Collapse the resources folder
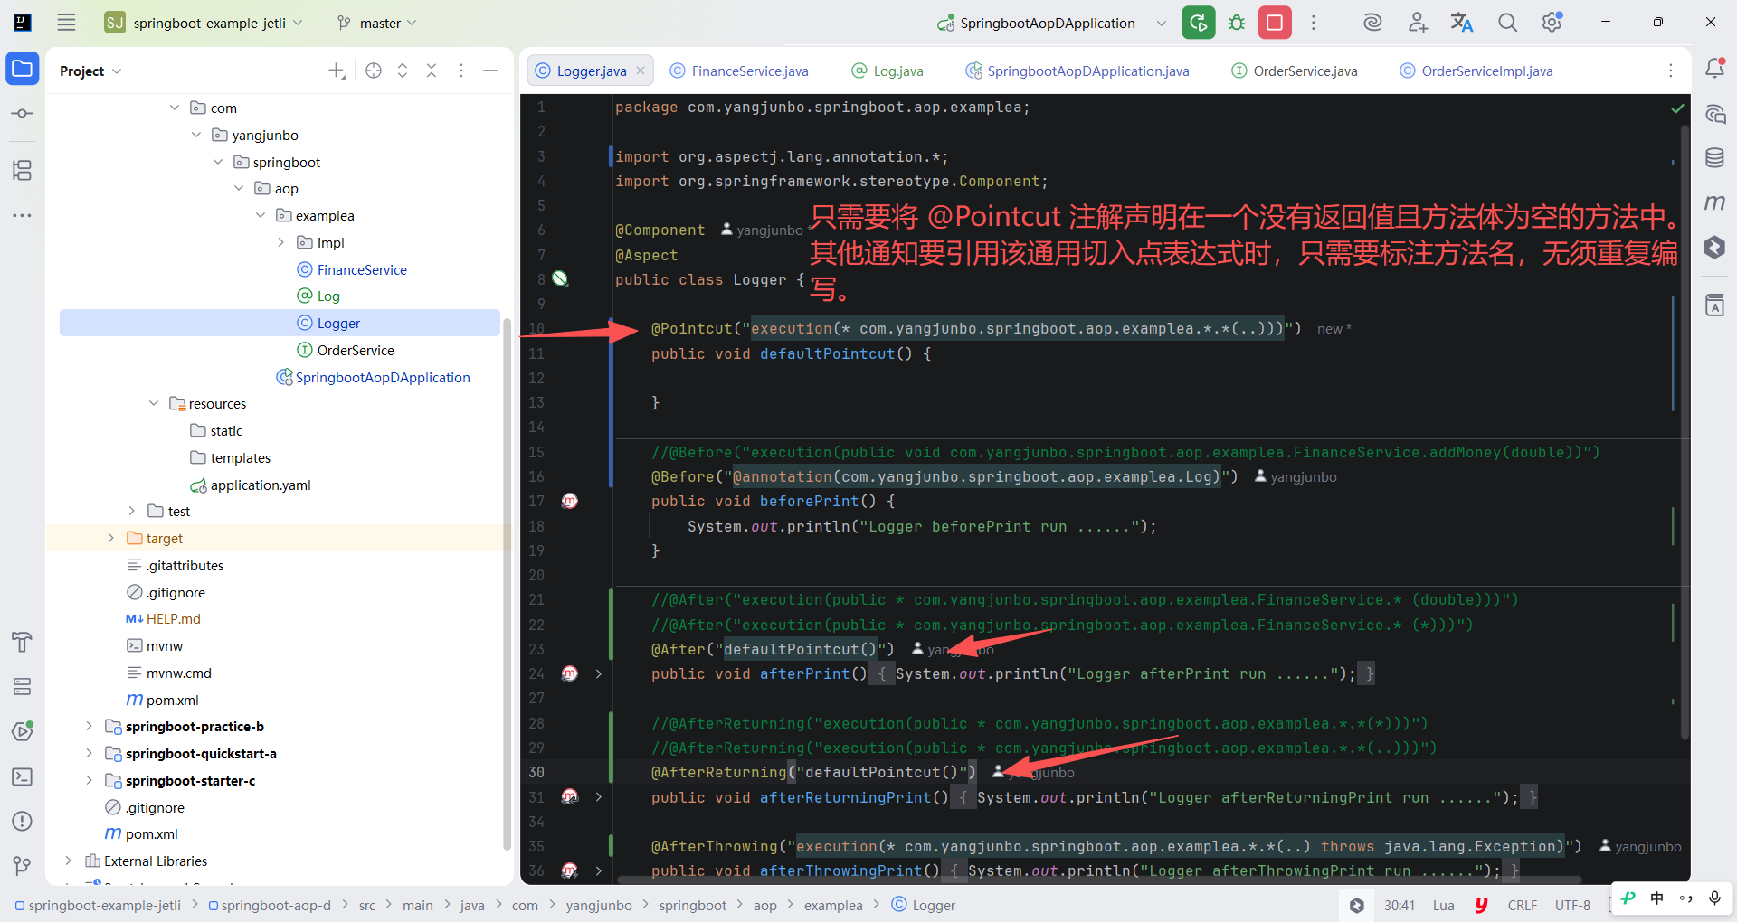The height and width of the screenshot is (922, 1737). click(x=154, y=403)
